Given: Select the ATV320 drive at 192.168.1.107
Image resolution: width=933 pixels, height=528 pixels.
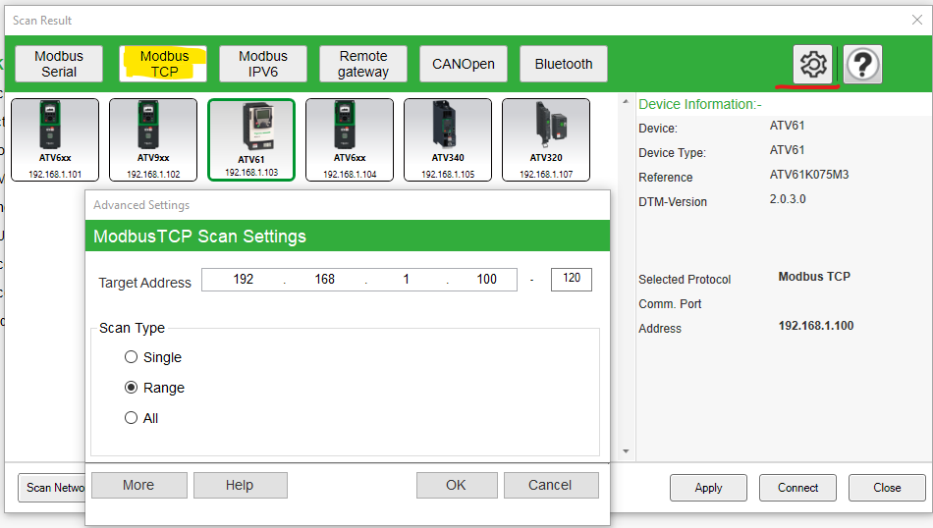Looking at the screenshot, I should pyautogui.click(x=546, y=139).
